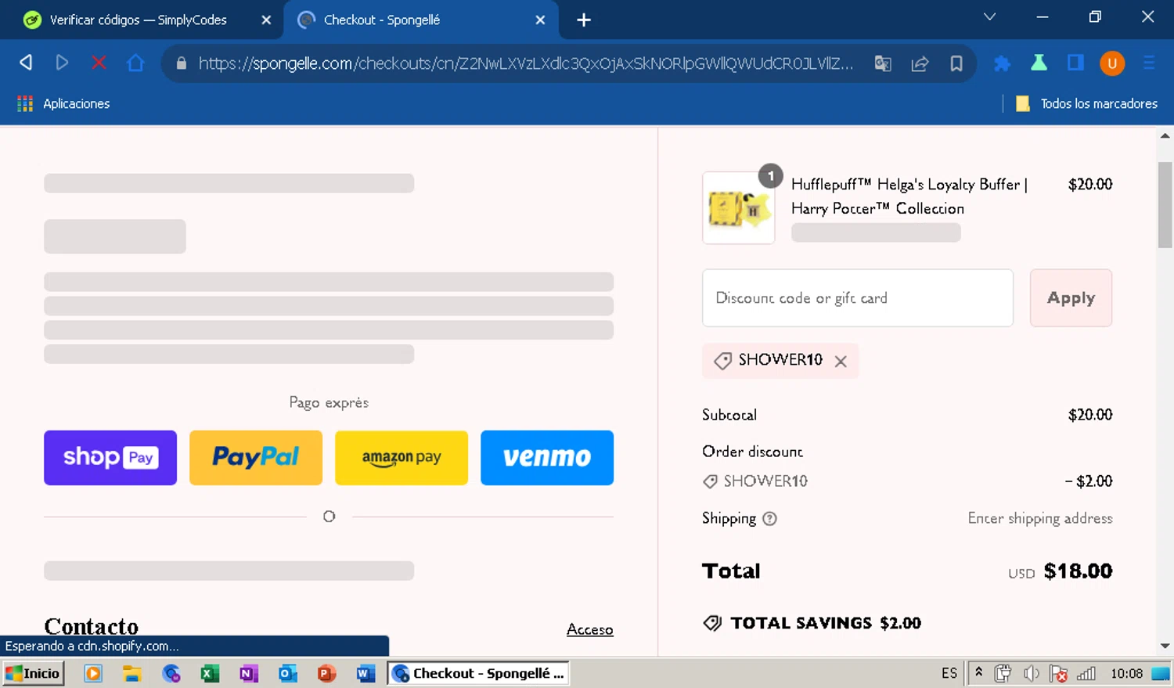Launch Outlook from the taskbar
The image size is (1174, 688).
[288, 673]
